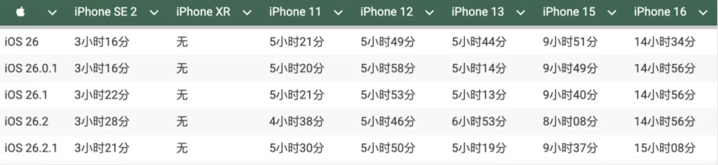This screenshot has width=718, height=165.
Task: Click the 15小时08分 cell under iPhone 16
Action: [664, 148]
